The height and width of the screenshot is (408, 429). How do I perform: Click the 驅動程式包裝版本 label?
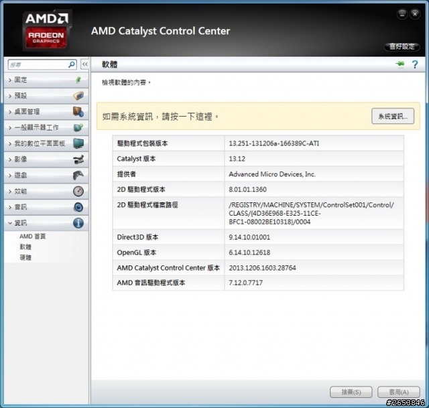(142, 143)
